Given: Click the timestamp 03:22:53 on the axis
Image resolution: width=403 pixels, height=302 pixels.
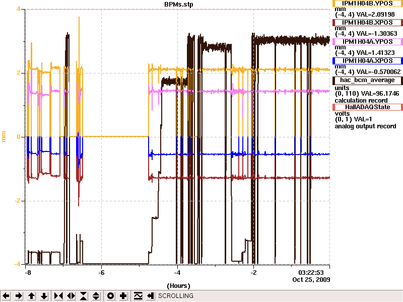Looking at the screenshot, I should click(311, 272).
